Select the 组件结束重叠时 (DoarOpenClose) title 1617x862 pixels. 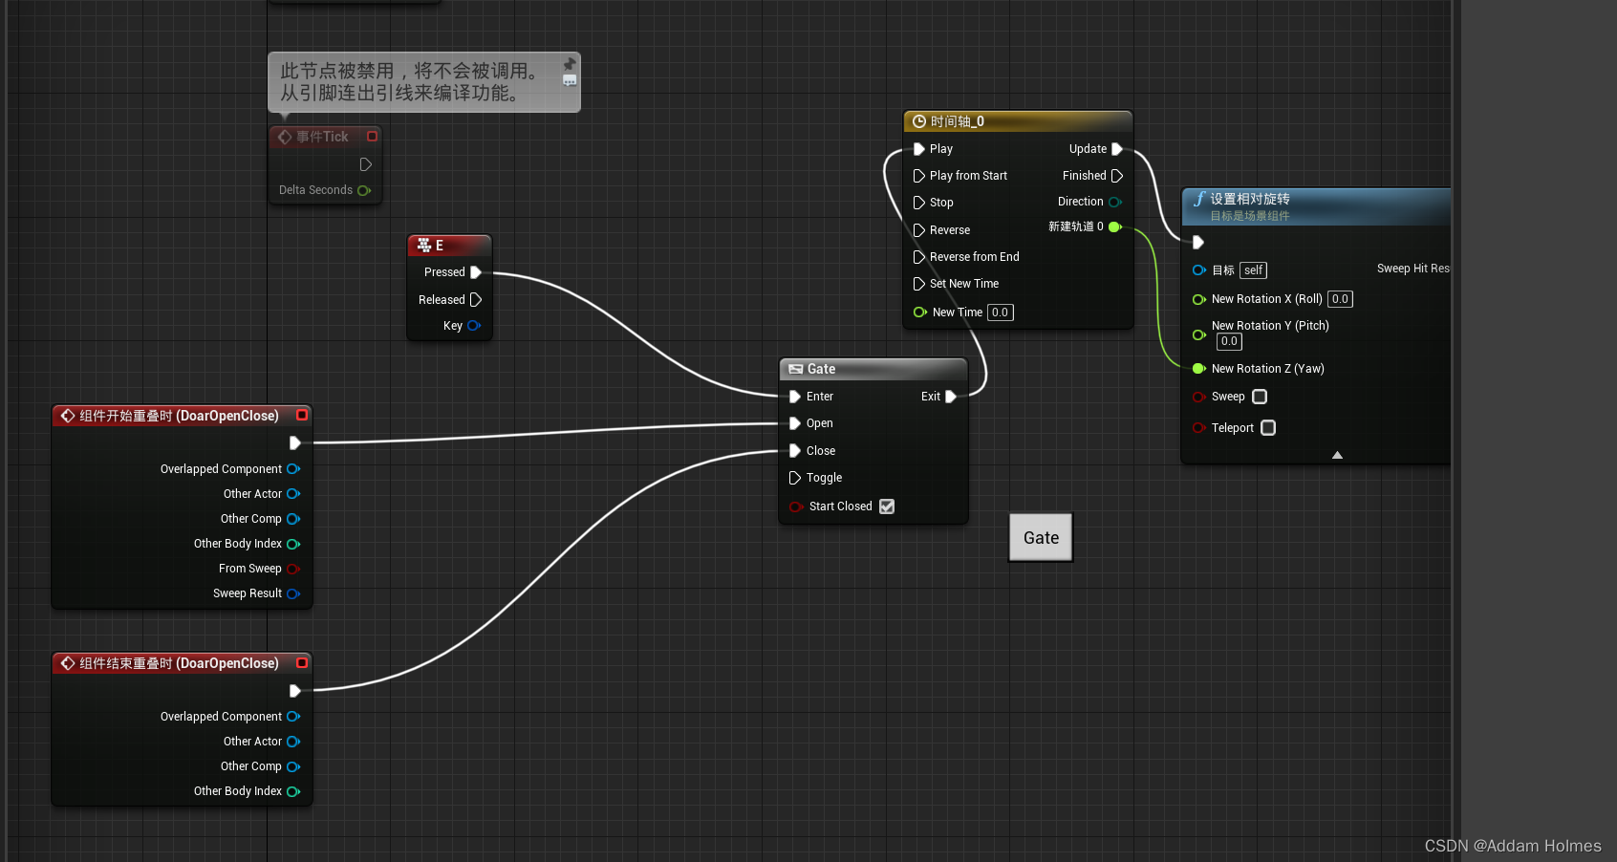pyautogui.click(x=180, y=663)
